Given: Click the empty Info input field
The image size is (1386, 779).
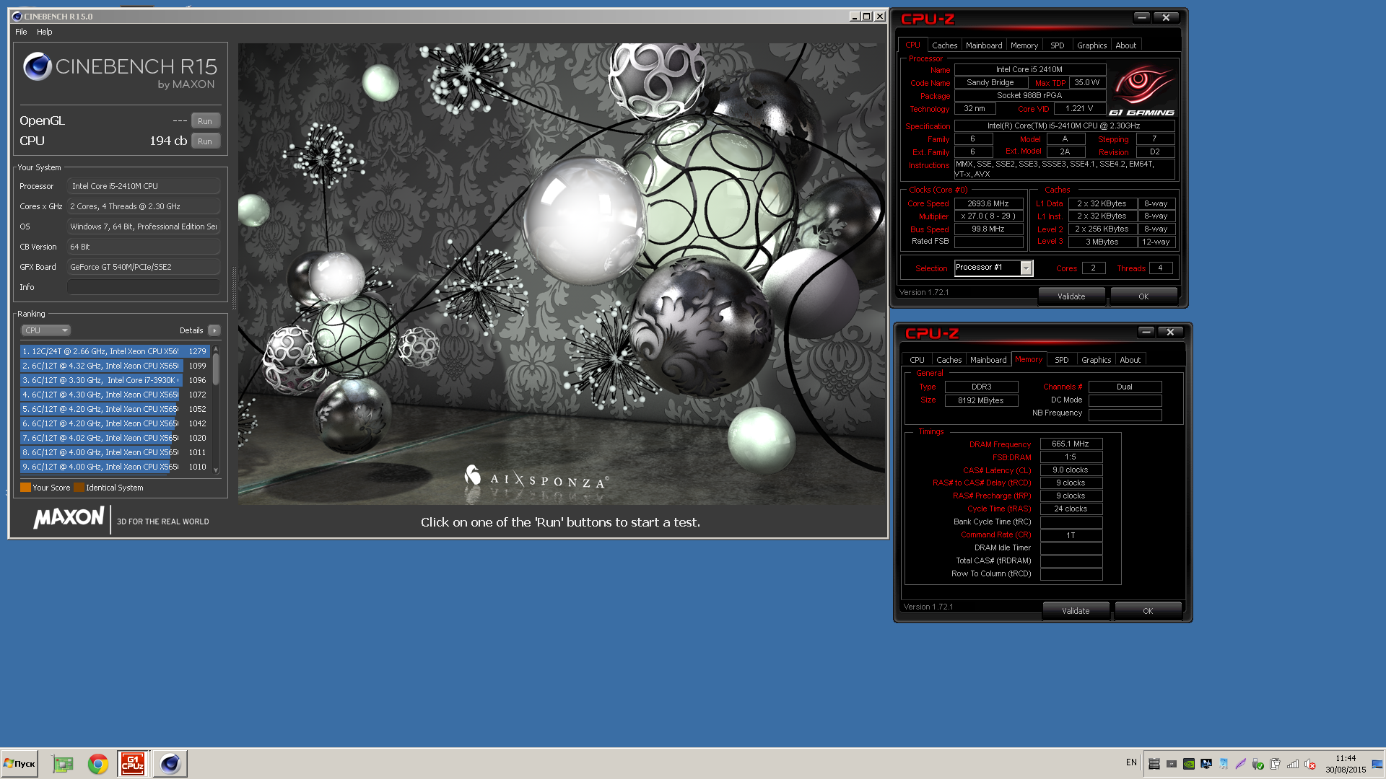Looking at the screenshot, I should pos(144,287).
